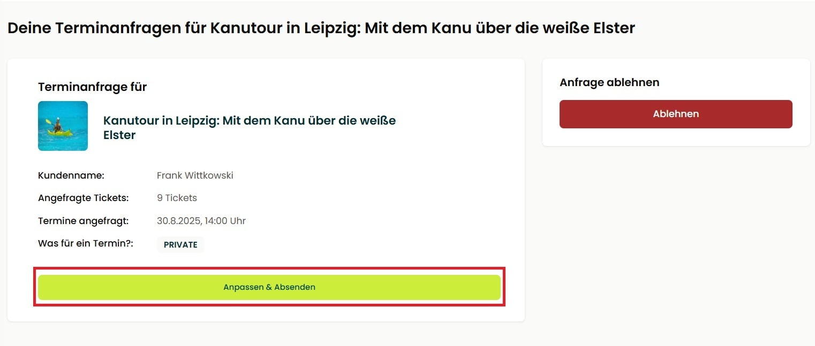815x346 pixels.
Task: Open the kayak tour thumbnail image
Action: (x=63, y=126)
